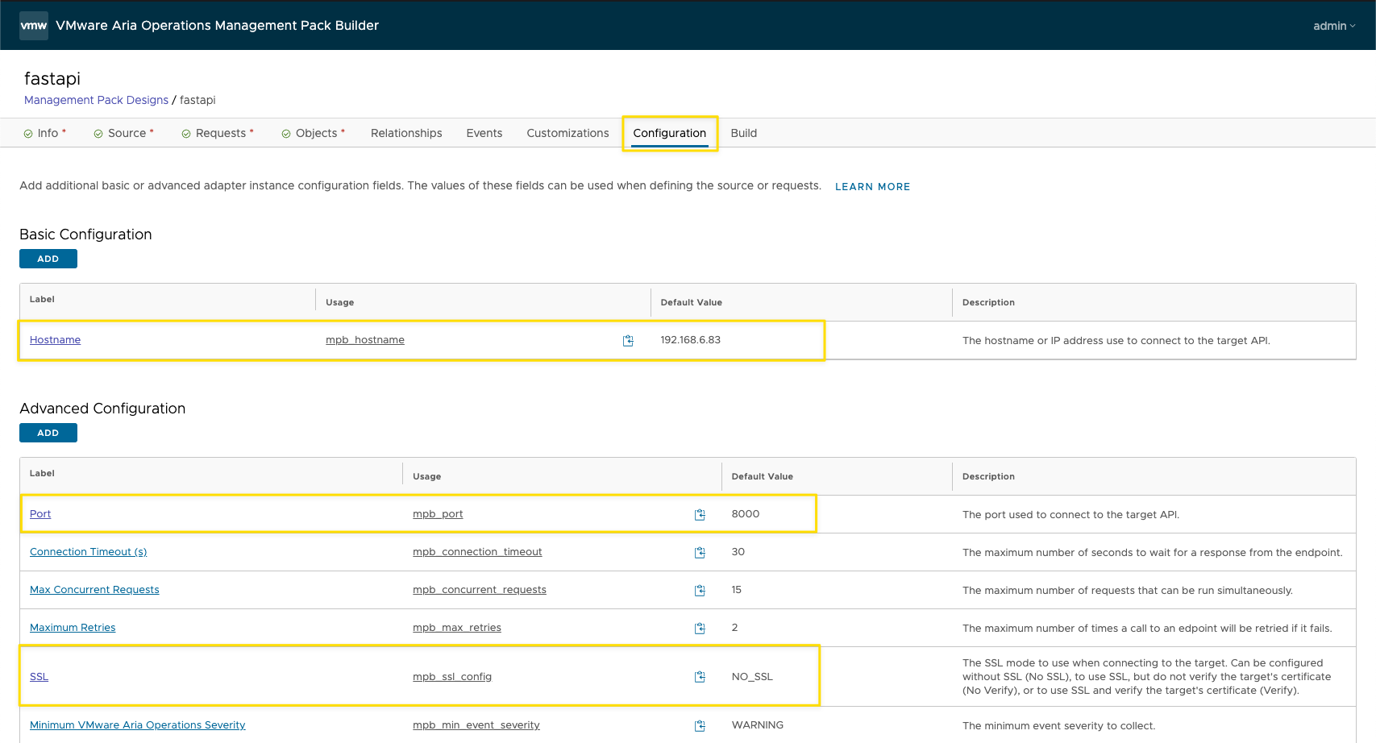Copy the mpb_ssl_config usage value
The image size is (1376, 743).
pos(700,677)
